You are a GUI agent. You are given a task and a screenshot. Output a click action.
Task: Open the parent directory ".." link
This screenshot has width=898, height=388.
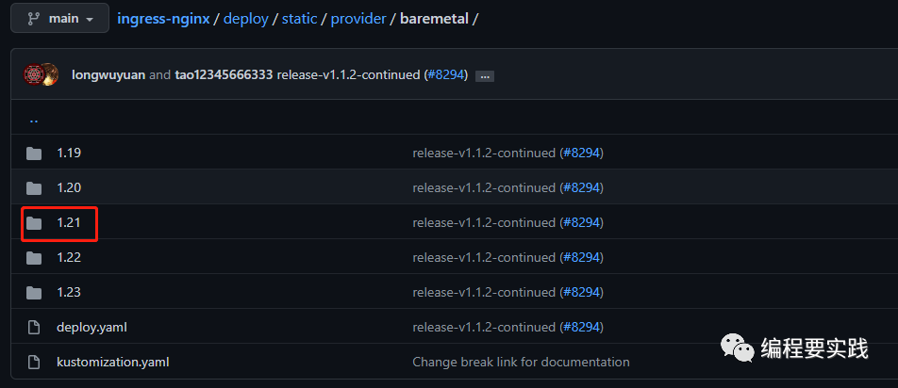tap(34, 120)
